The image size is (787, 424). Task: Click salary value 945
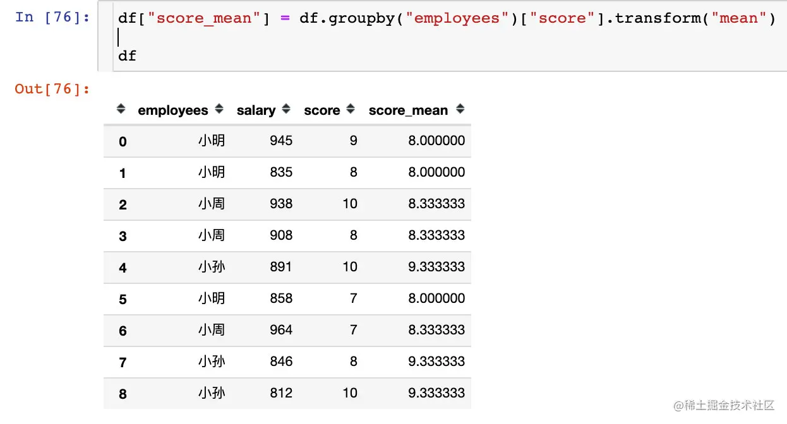(281, 141)
